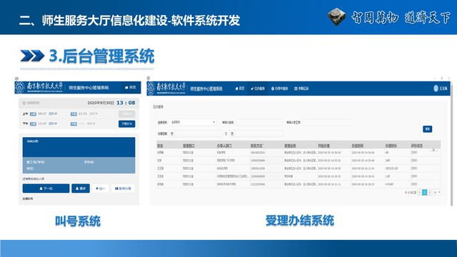The image size is (457, 257).
Task: Click the user avatar icon in right header
Action: pyautogui.click(x=436, y=89)
